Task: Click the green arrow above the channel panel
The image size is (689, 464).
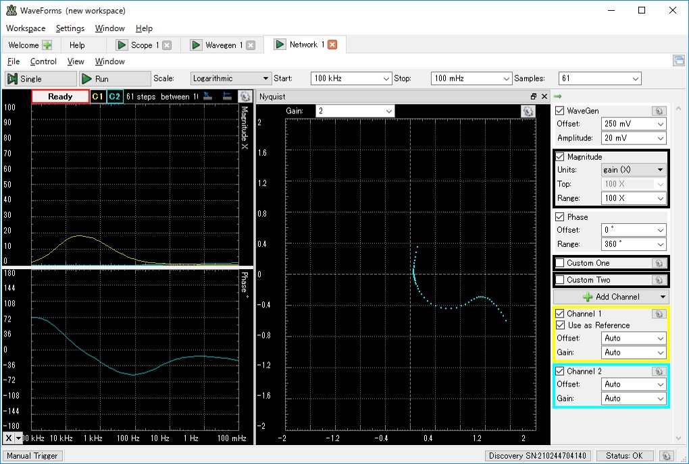Action: 557,96
